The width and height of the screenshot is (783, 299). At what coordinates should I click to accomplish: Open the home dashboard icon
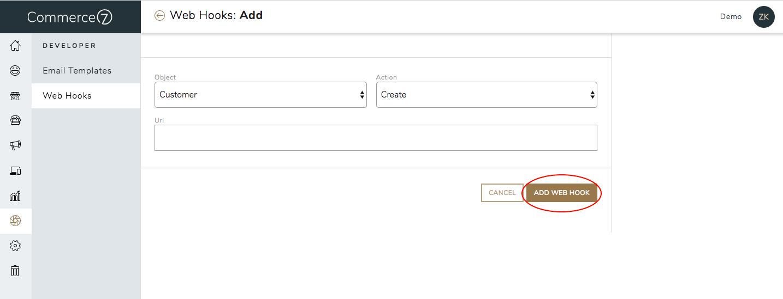pos(15,46)
